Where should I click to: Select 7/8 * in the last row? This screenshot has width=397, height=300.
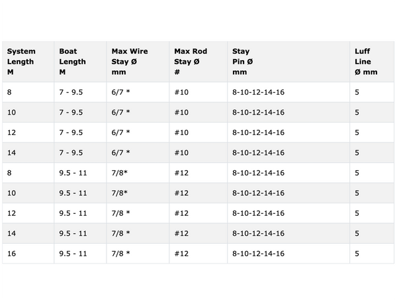point(121,254)
